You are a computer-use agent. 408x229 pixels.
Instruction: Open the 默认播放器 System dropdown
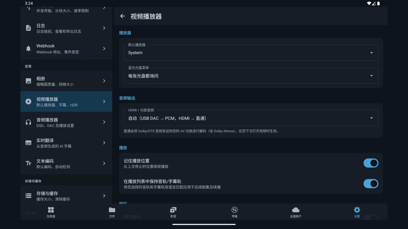pyautogui.click(x=251, y=53)
